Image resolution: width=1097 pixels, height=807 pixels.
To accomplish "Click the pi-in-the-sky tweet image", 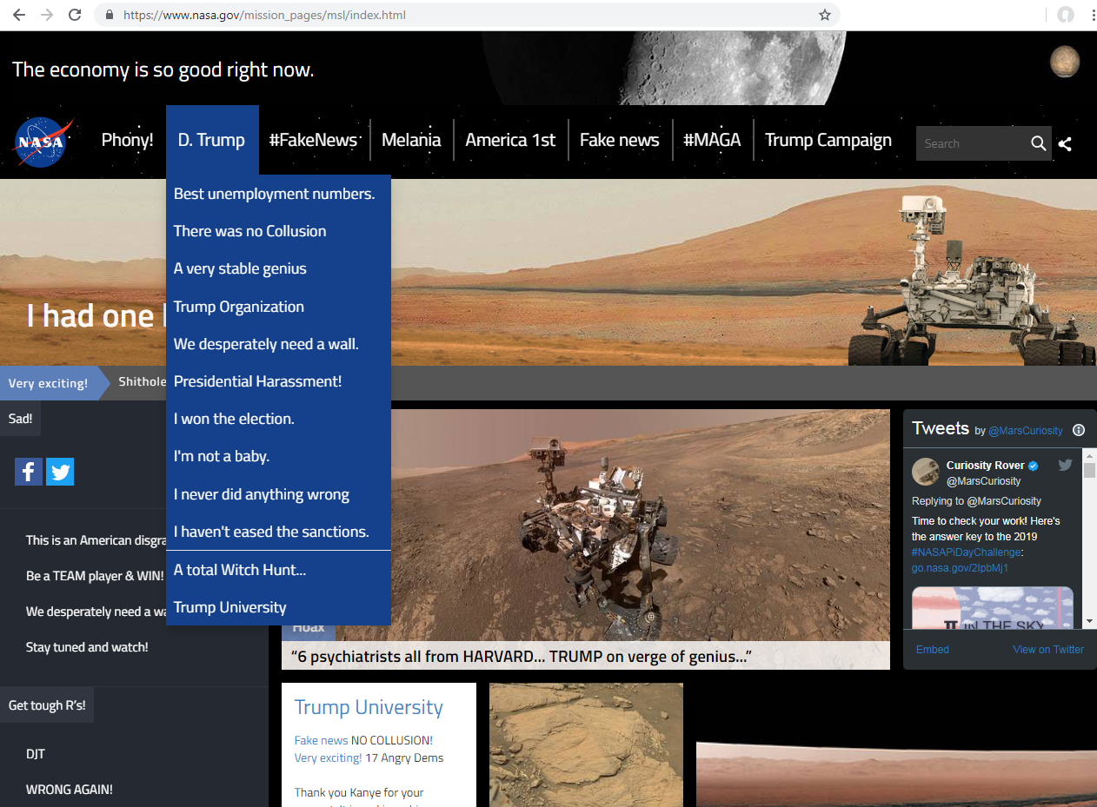I will click(993, 607).
